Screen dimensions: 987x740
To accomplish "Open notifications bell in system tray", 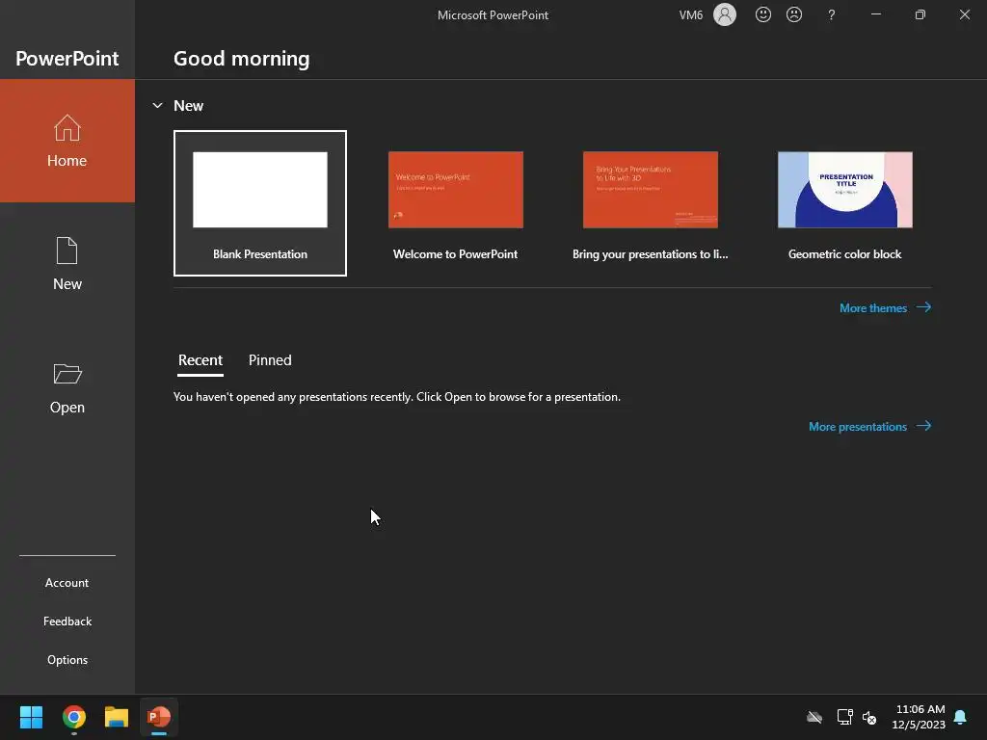I will (x=960, y=717).
